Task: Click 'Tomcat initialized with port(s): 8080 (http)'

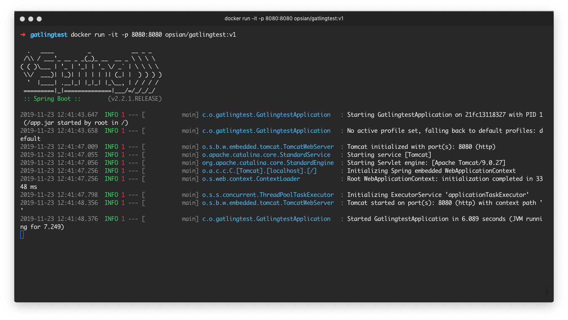Action: [x=421, y=147]
